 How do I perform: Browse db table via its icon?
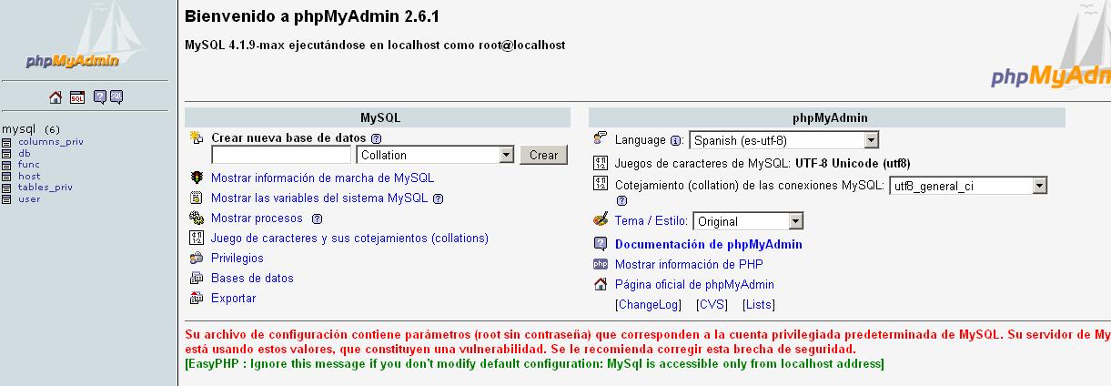coord(7,154)
